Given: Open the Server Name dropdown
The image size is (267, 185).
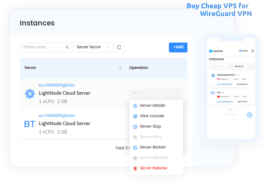Looking at the screenshot, I should pyautogui.click(x=93, y=47).
